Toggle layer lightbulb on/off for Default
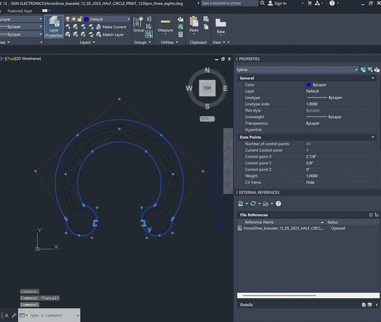The height and width of the screenshot is (322, 381). 68,19
